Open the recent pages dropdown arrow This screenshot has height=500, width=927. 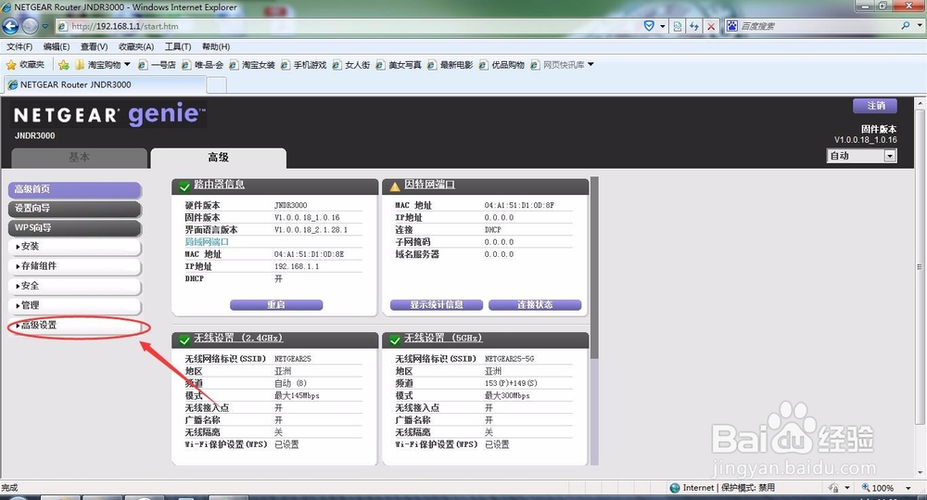[44, 26]
